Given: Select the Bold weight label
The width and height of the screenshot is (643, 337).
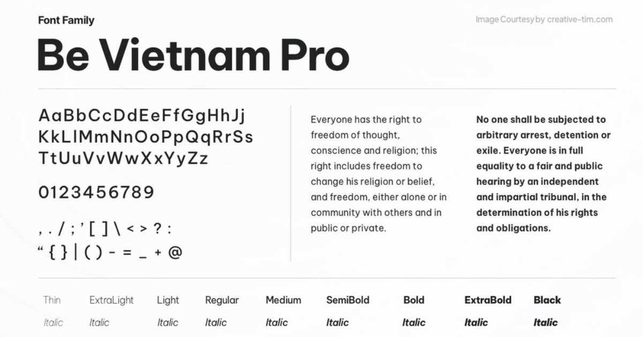Looking at the screenshot, I should pos(414,300).
